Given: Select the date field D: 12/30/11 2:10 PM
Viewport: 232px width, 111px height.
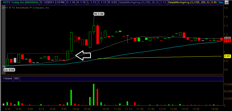Looking at the screenshot, I should click(52, 2).
